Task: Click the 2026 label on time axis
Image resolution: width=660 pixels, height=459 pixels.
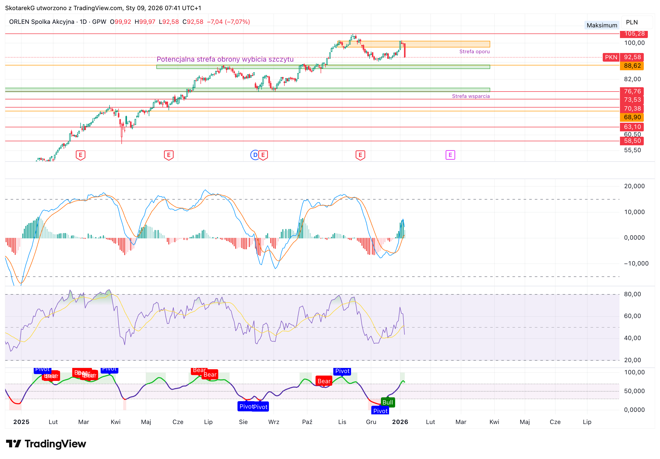Action: pos(400,422)
